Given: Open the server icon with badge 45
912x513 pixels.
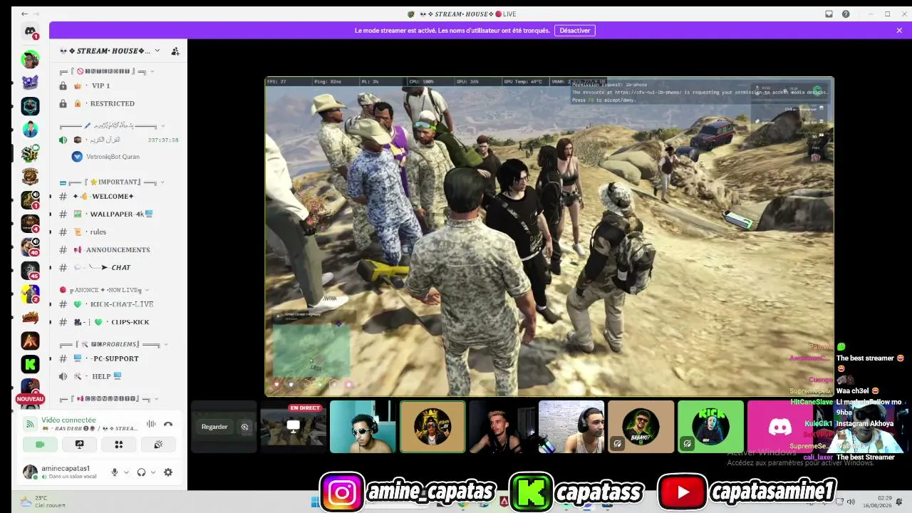Looking at the screenshot, I should coord(30,271).
